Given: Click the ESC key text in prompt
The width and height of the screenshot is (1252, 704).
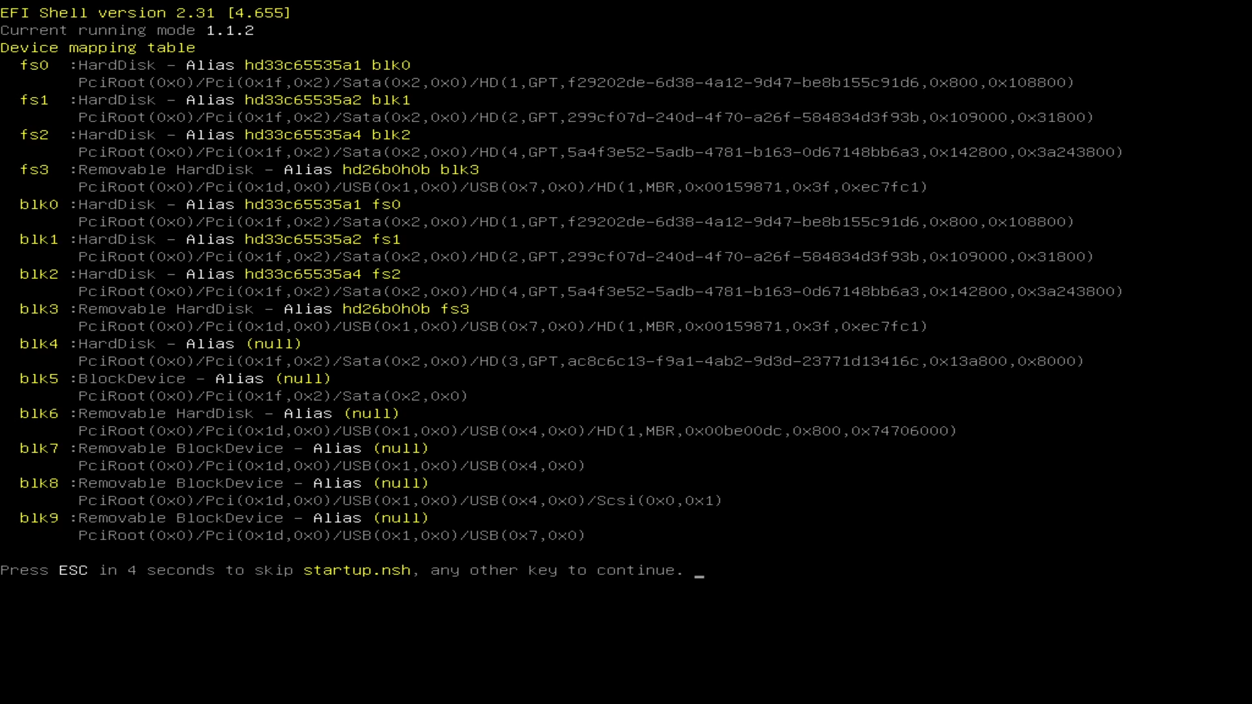Looking at the screenshot, I should (73, 570).
